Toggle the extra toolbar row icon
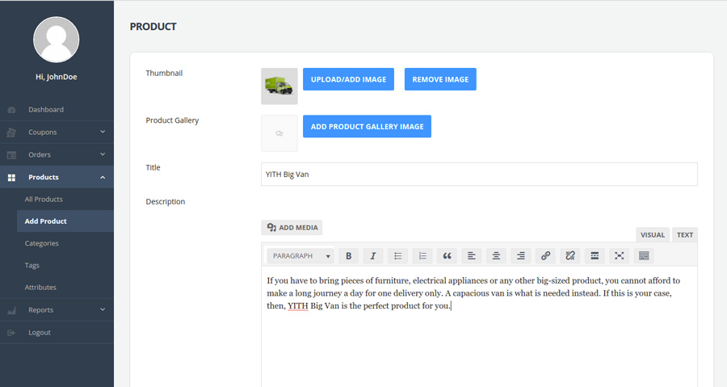 [644, 256]
